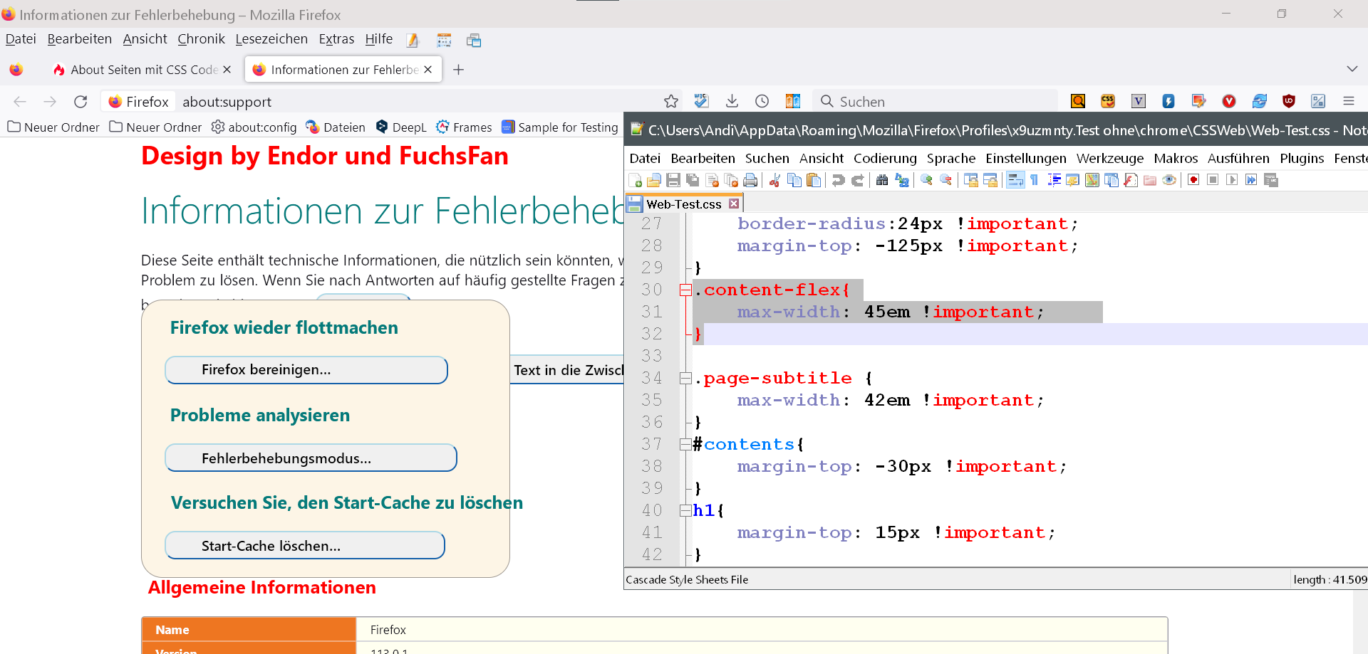Start macro recording with red dot icon
Image resolution: width=1368 pixels, height=654 pixels.
tap(1193, 180)
